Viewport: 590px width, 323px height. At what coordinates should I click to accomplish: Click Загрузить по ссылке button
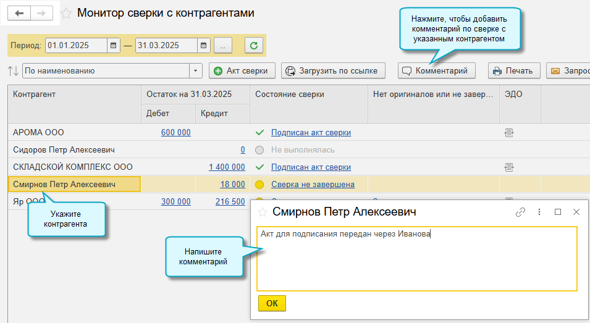[x=334, y=71]
